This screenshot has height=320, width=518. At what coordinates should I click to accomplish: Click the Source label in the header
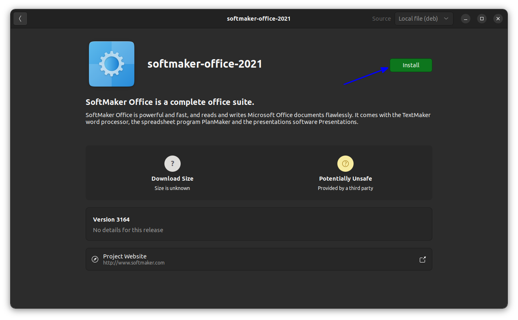tap(381, 18)
